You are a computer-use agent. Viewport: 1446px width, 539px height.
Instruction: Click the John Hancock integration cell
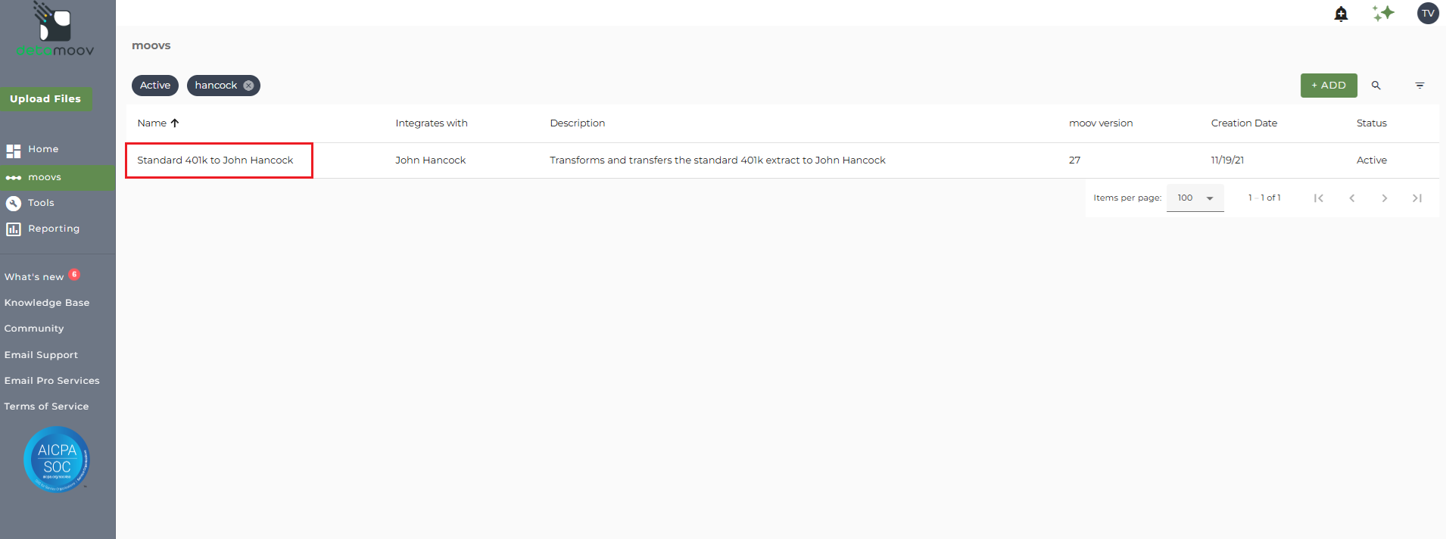pyautogui.click(x=431, y=160)
